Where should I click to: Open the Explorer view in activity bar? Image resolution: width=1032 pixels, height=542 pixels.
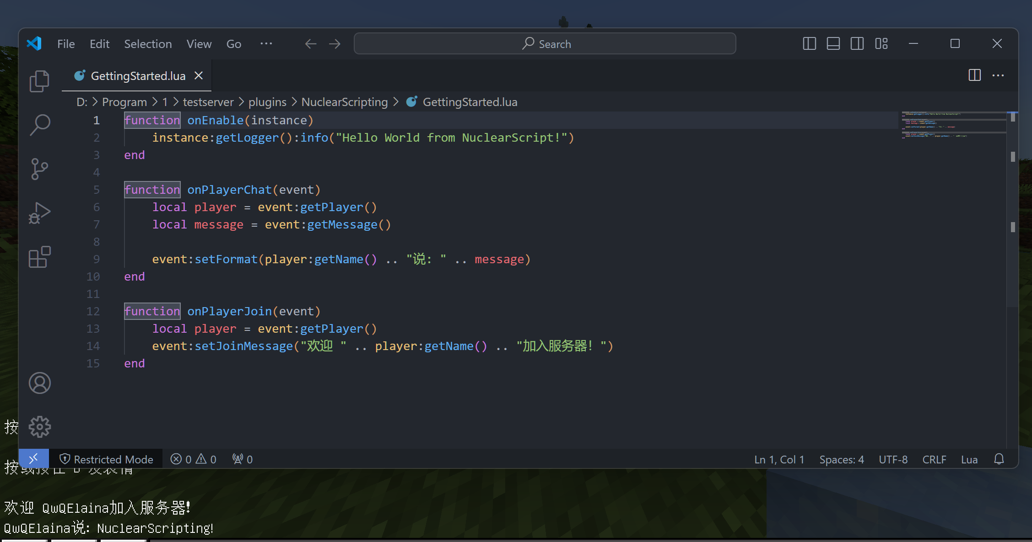[40, 81]
